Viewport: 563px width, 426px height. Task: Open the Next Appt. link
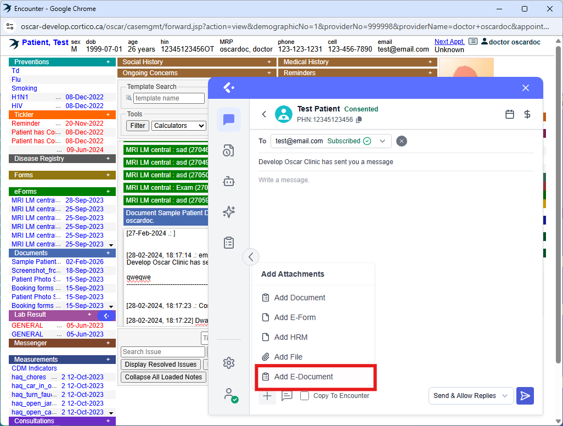449,42
